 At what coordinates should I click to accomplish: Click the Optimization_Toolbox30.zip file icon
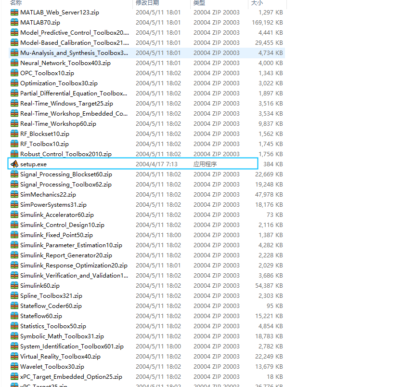click(14, 83)
